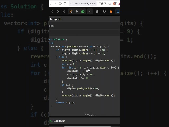Pick a random problem with the shuffle icon

(x=64, y=11)
